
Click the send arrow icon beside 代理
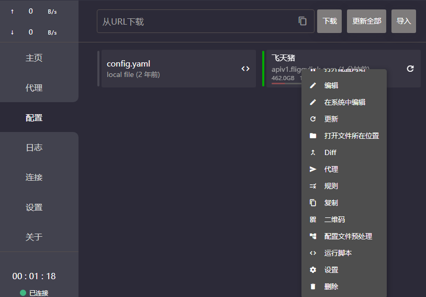click(313, 169)
